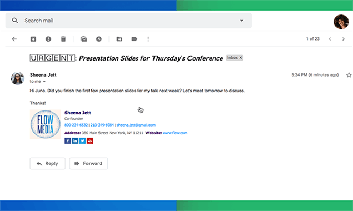Screen dimensions: 353x211
Task: Click the signature name Sheena Jett
Action: point(78,113)
